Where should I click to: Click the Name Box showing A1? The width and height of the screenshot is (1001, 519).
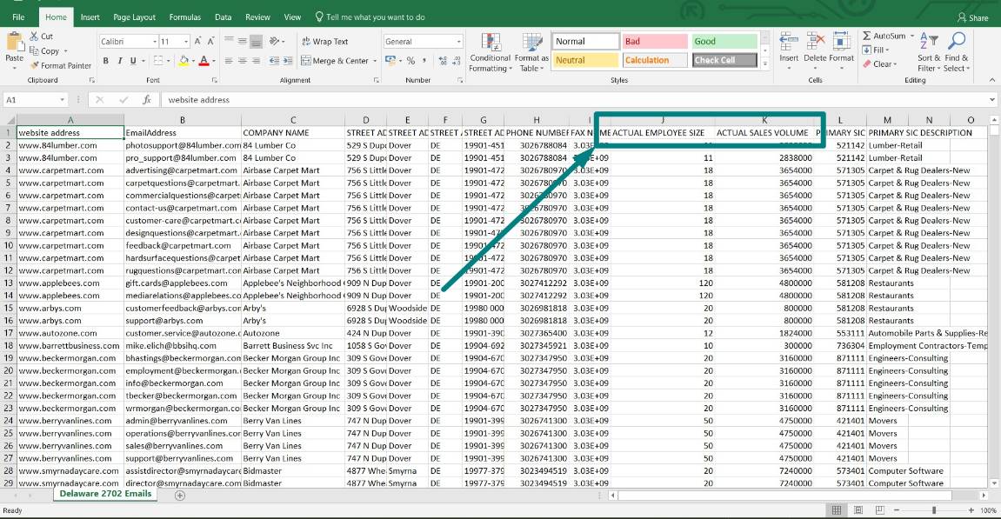(35, 100)
